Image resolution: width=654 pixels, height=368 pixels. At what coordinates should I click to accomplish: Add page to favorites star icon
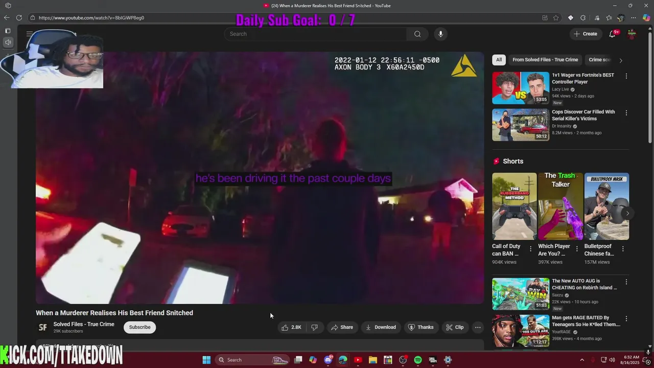(x=556, y=17)
